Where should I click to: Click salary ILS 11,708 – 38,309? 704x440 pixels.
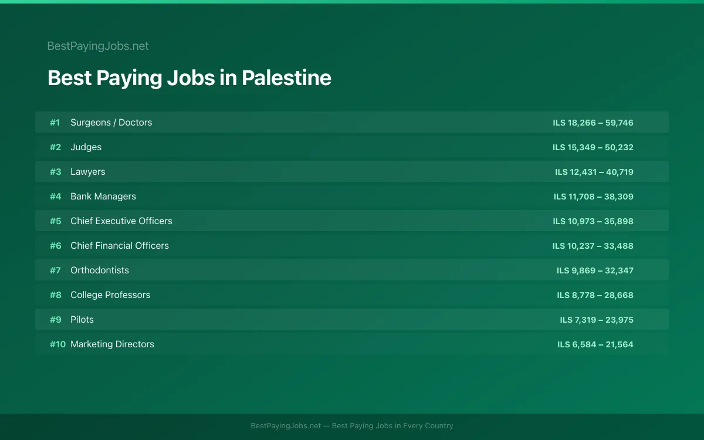pos(594,197)
